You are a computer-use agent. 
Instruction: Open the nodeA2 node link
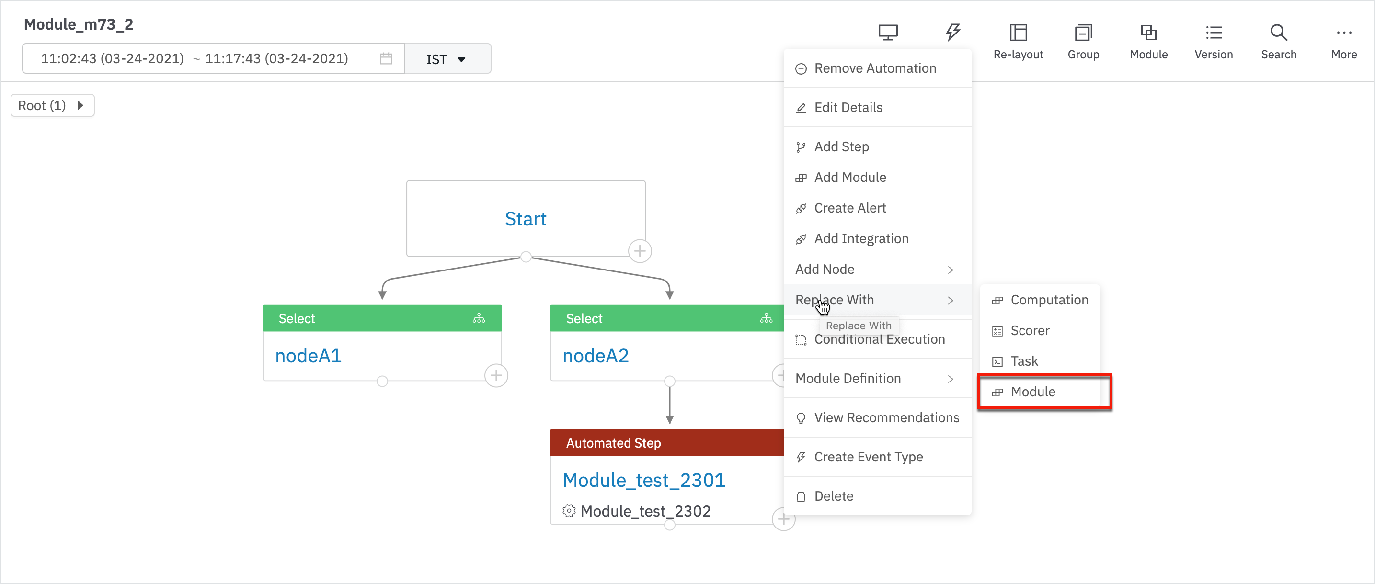click(x=595, y=356)
